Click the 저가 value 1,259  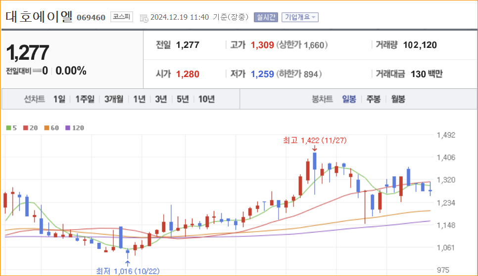tap(262, 74)
